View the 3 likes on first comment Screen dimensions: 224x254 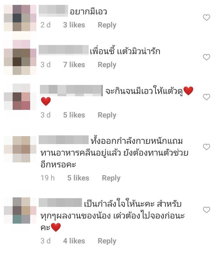pyautogui.click(x=74, y=25)
